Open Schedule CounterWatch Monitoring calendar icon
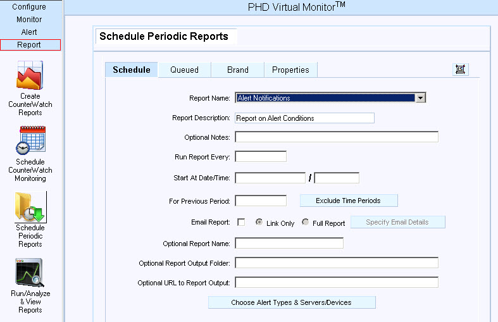The width and height of the screenshot is (498, 322). [x=30, y=140]
